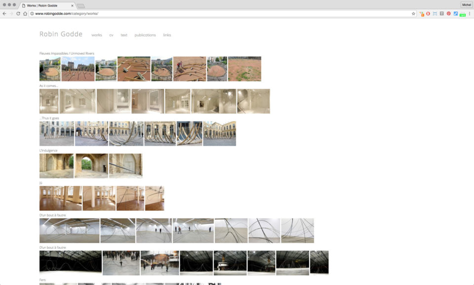Open the text menu link
The width and height of the screenshot is (474, 285).
124,35
